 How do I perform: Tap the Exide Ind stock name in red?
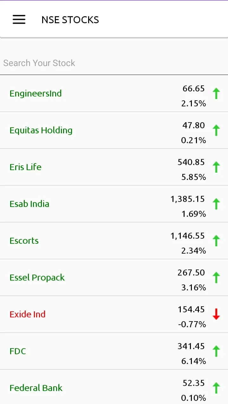click(28, 314)
